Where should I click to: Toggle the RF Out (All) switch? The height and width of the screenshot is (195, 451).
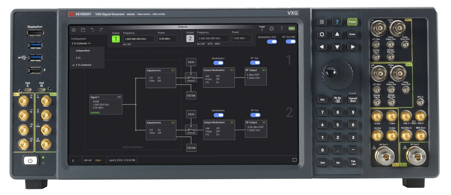click(291, 42)
